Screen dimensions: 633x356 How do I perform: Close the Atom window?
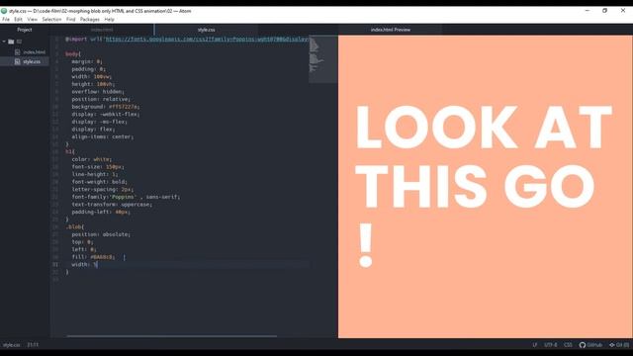click(623, 11)
